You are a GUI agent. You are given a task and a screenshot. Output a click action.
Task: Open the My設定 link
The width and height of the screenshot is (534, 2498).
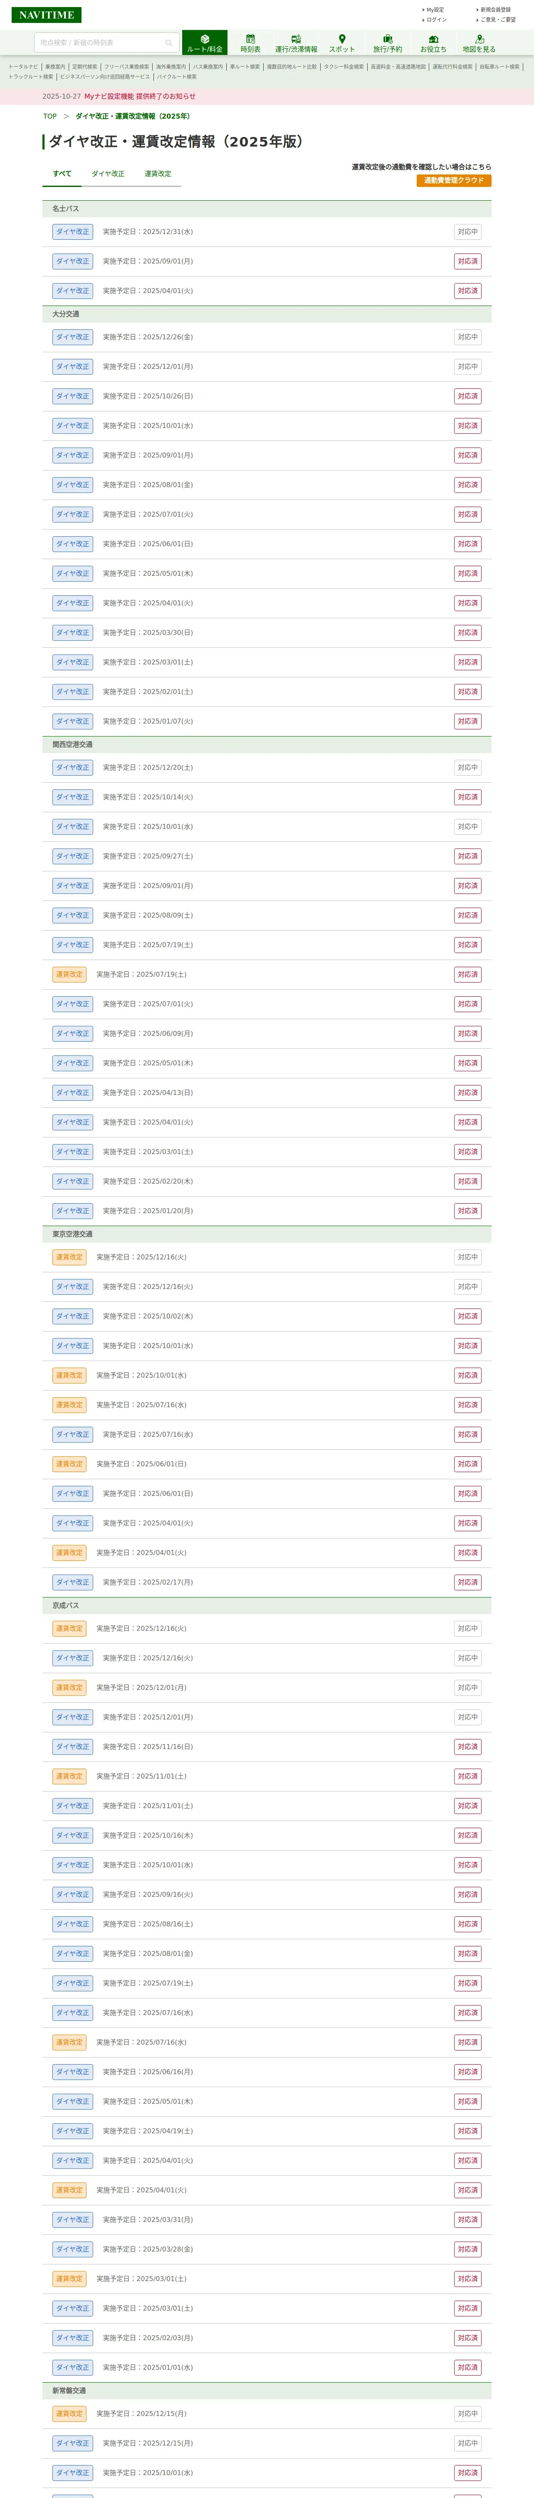(x=435, y=10)
